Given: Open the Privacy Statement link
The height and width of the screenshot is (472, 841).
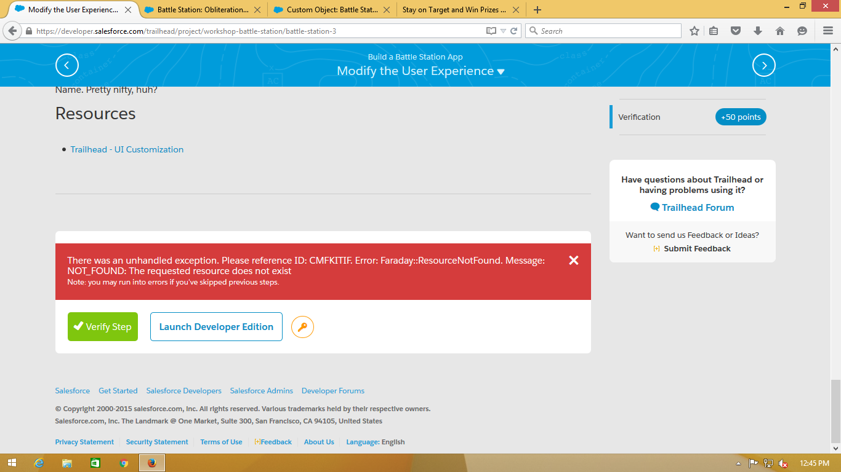Looking at the screenshot, I should pos(84,442).
